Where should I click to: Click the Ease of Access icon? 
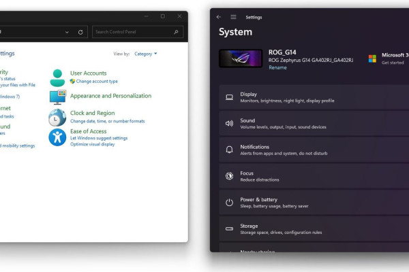[x=57, y=137]
